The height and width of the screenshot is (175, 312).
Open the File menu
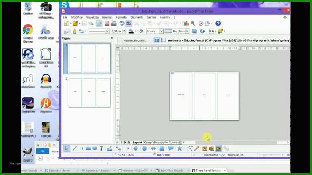pyautogui.click(x=65, y=17)
